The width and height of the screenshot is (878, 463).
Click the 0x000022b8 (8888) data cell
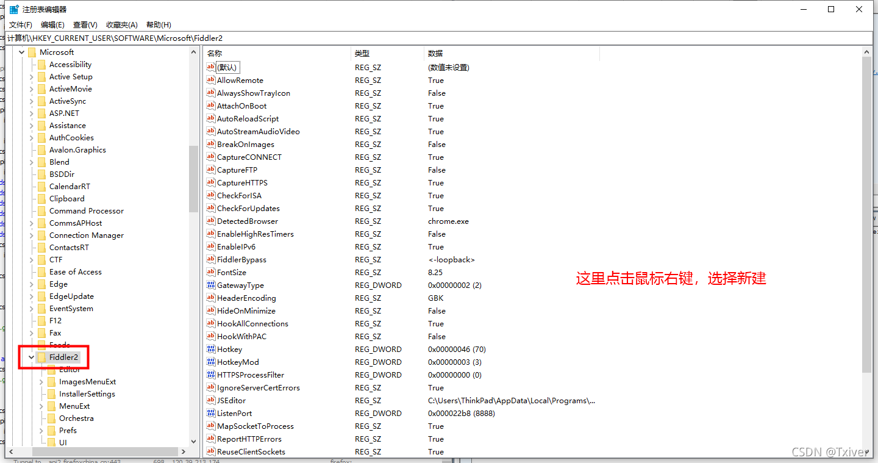(462, 413)
